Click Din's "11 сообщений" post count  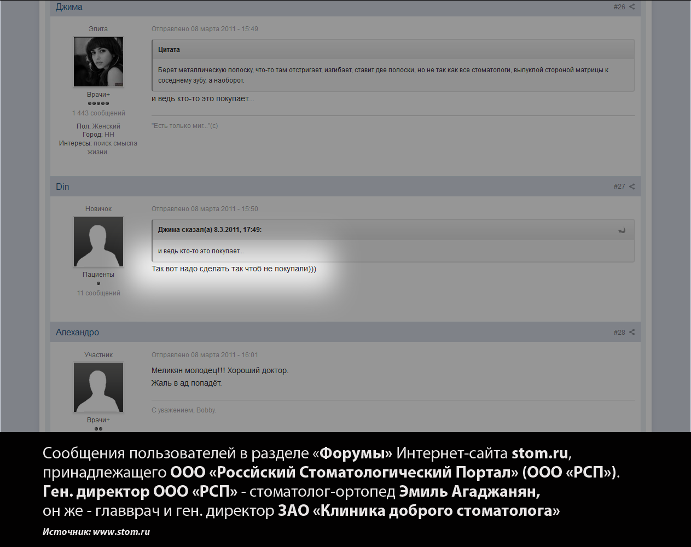[98, 293]
